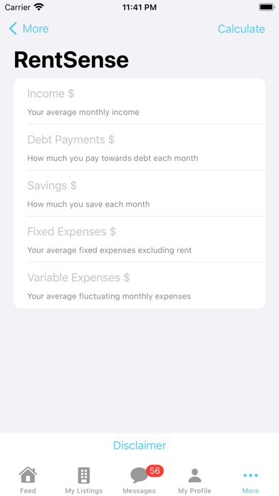Open the Messages speech bubble icon
Viewport: 279px width, 496px height.
[x=139, y=475]
